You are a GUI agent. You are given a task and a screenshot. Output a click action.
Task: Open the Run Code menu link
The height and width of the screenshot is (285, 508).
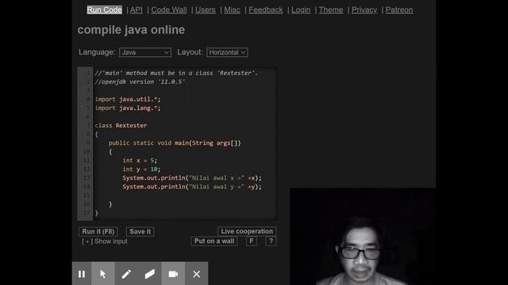click(x=104, y=10)
